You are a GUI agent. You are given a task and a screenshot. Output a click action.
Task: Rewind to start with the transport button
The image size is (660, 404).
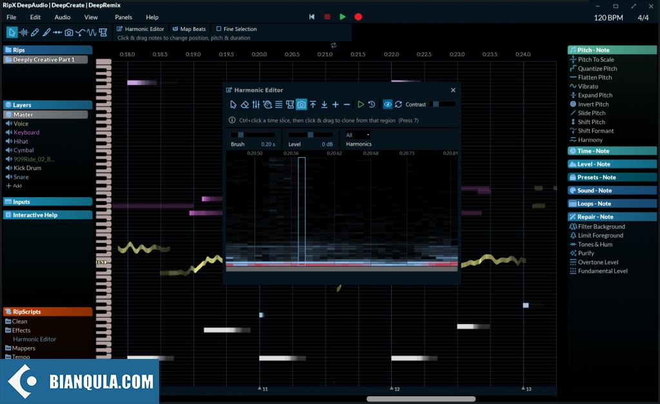point(311,17)
